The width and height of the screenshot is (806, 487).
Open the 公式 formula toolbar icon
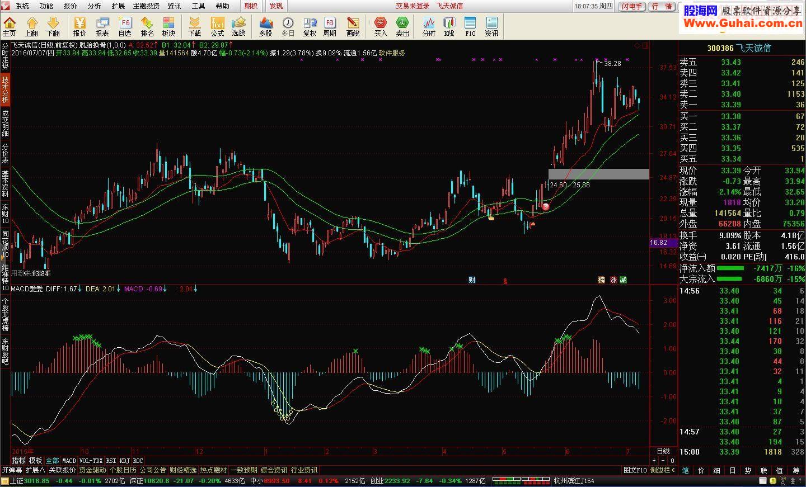(217, 26)
